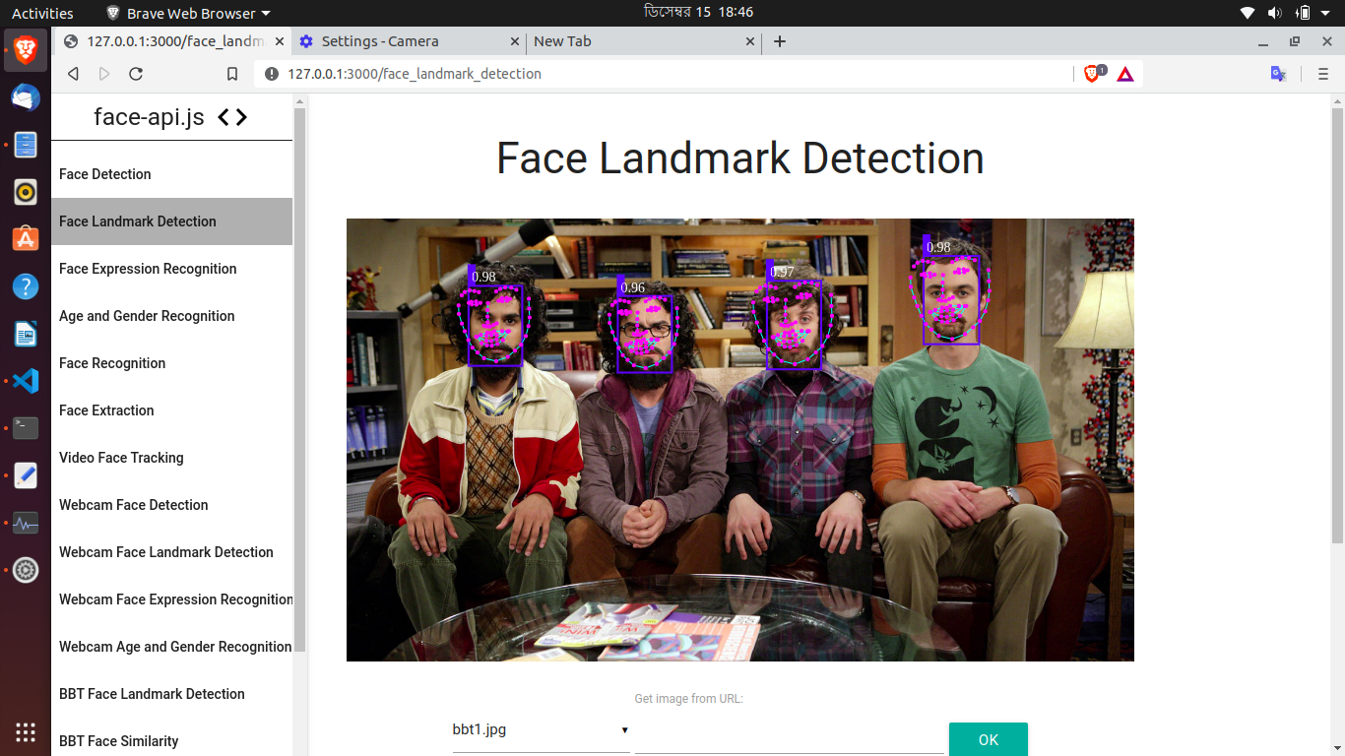Open the face-api.js code brackets icon
This screenshot has height=756, width=1345.
pos(232,116)
